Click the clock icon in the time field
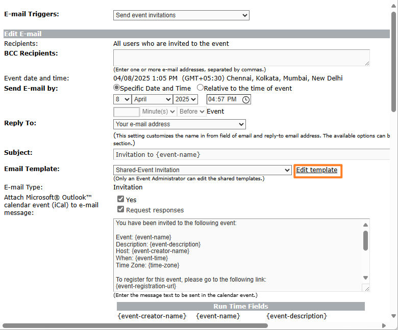Viewport: 398px width, 330px height. pyautogui.click(x=246, y=99)
